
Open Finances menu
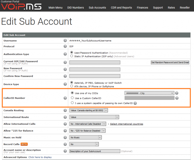[x=142, y=7]
